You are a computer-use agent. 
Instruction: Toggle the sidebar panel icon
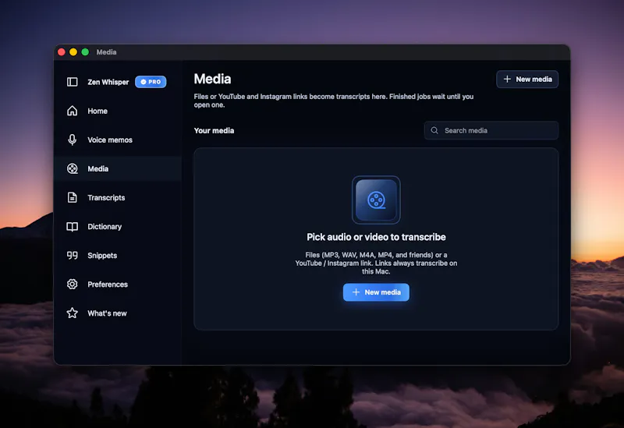tap(72, 82)
